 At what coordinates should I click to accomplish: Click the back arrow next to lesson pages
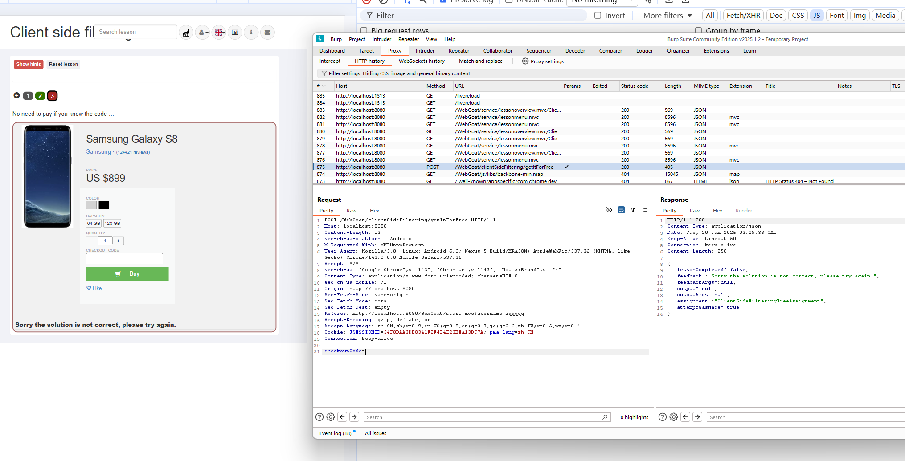click(x=16, y=95)
